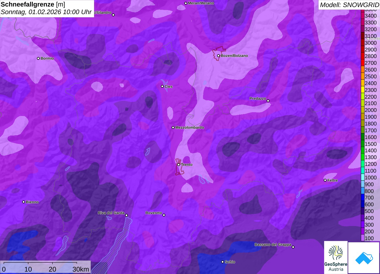Click the legend value "300"
This screenshot has height=274, width=380.
(369, 225)
